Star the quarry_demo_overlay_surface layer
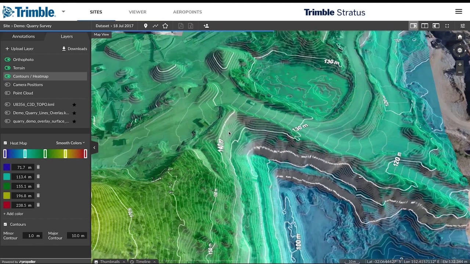This screenshot has height=264, width=470. pos(74,121)
